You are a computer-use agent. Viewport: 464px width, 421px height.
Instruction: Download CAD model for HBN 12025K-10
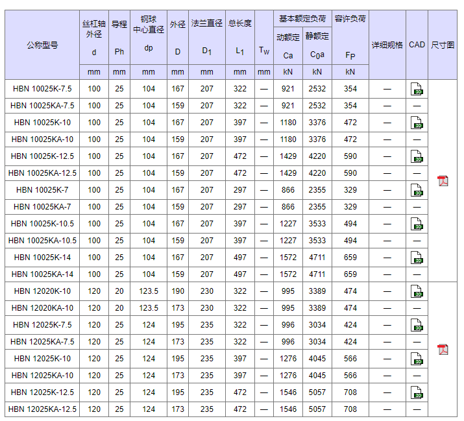click(x=417, y=359)
